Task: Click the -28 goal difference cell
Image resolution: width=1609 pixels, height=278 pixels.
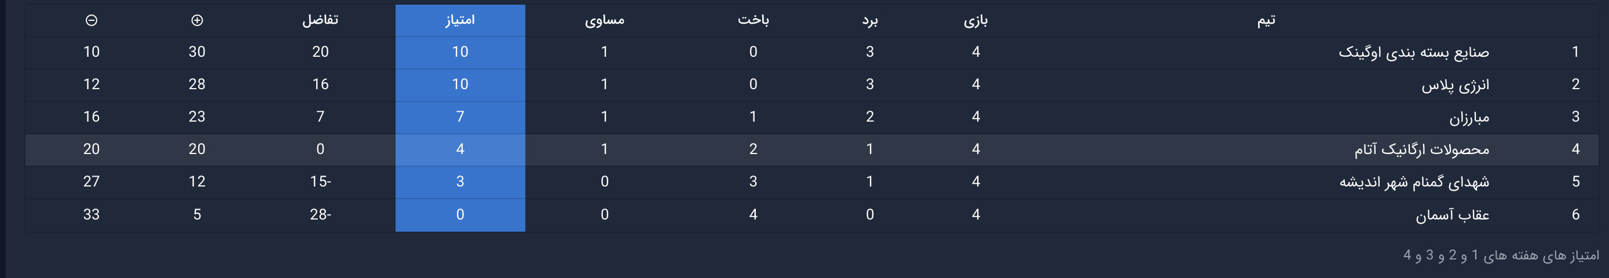Action: [320, 214]
